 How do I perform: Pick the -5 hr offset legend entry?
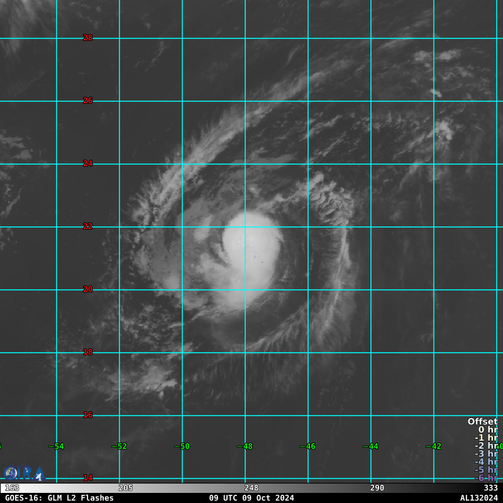coord(486,470)
